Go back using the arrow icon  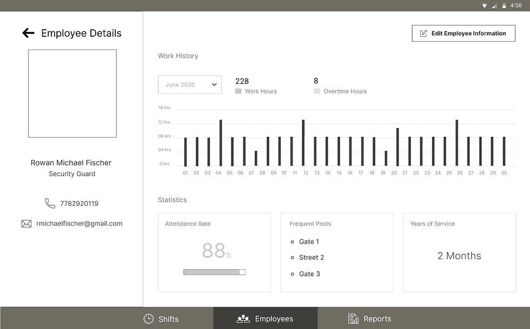click(x=28, y=33)
